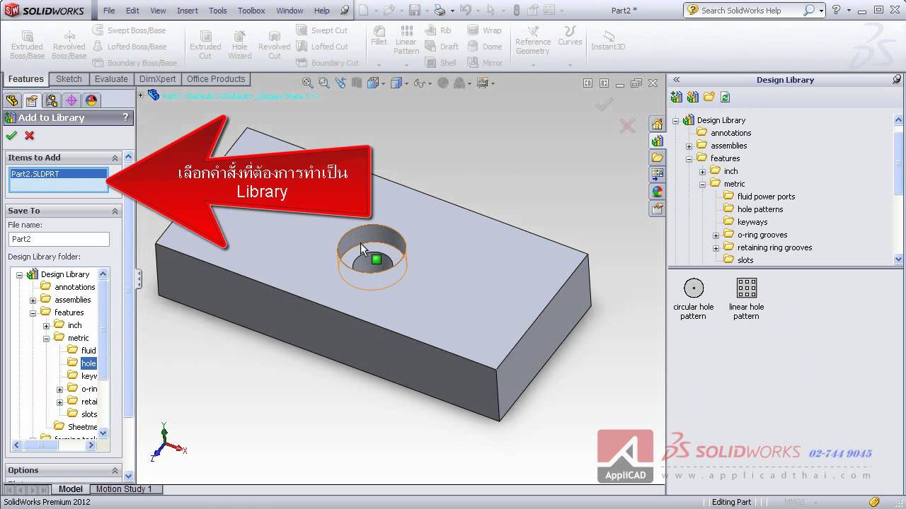
Task: Open the File menu
Action: click(x=109, y=11)
